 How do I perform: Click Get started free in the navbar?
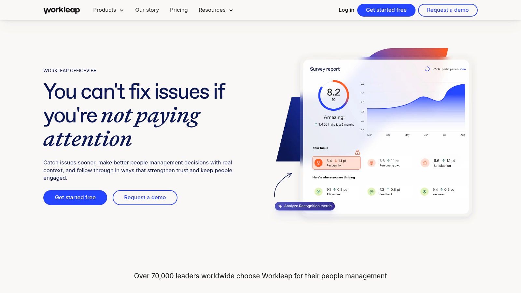click(386, 10)
